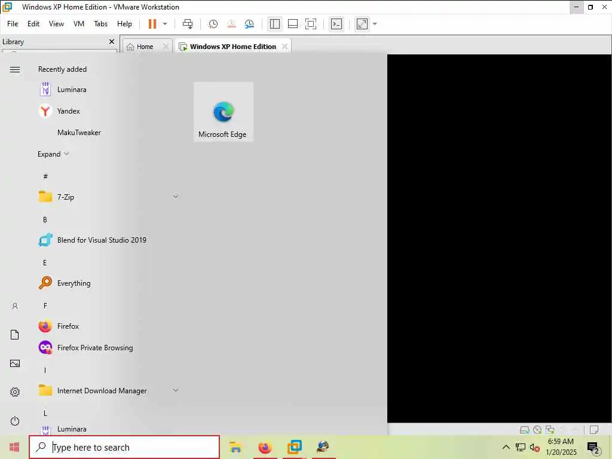The width and height of the screenshot is (612, 459).
Task: Open File Explorer from the taskbar
Action: tap(235, 447)
